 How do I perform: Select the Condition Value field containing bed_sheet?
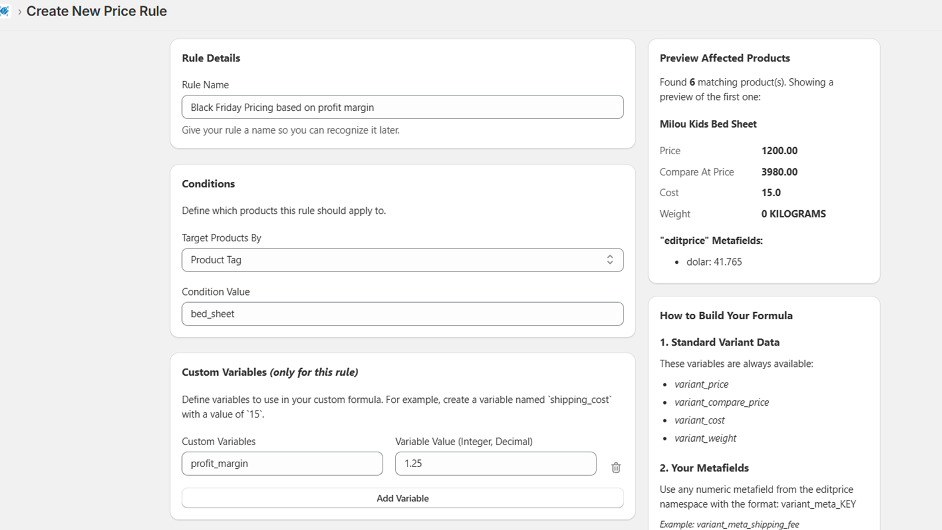[x=403, y=313]
